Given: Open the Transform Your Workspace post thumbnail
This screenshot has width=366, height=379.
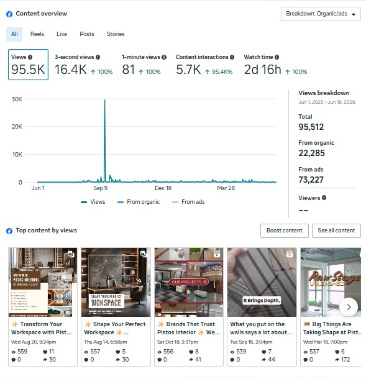Looking at the screenshot, I should click(43, 282).
